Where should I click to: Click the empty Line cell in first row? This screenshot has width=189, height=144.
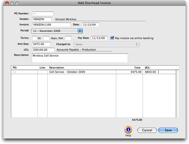[x=42, y=72]
